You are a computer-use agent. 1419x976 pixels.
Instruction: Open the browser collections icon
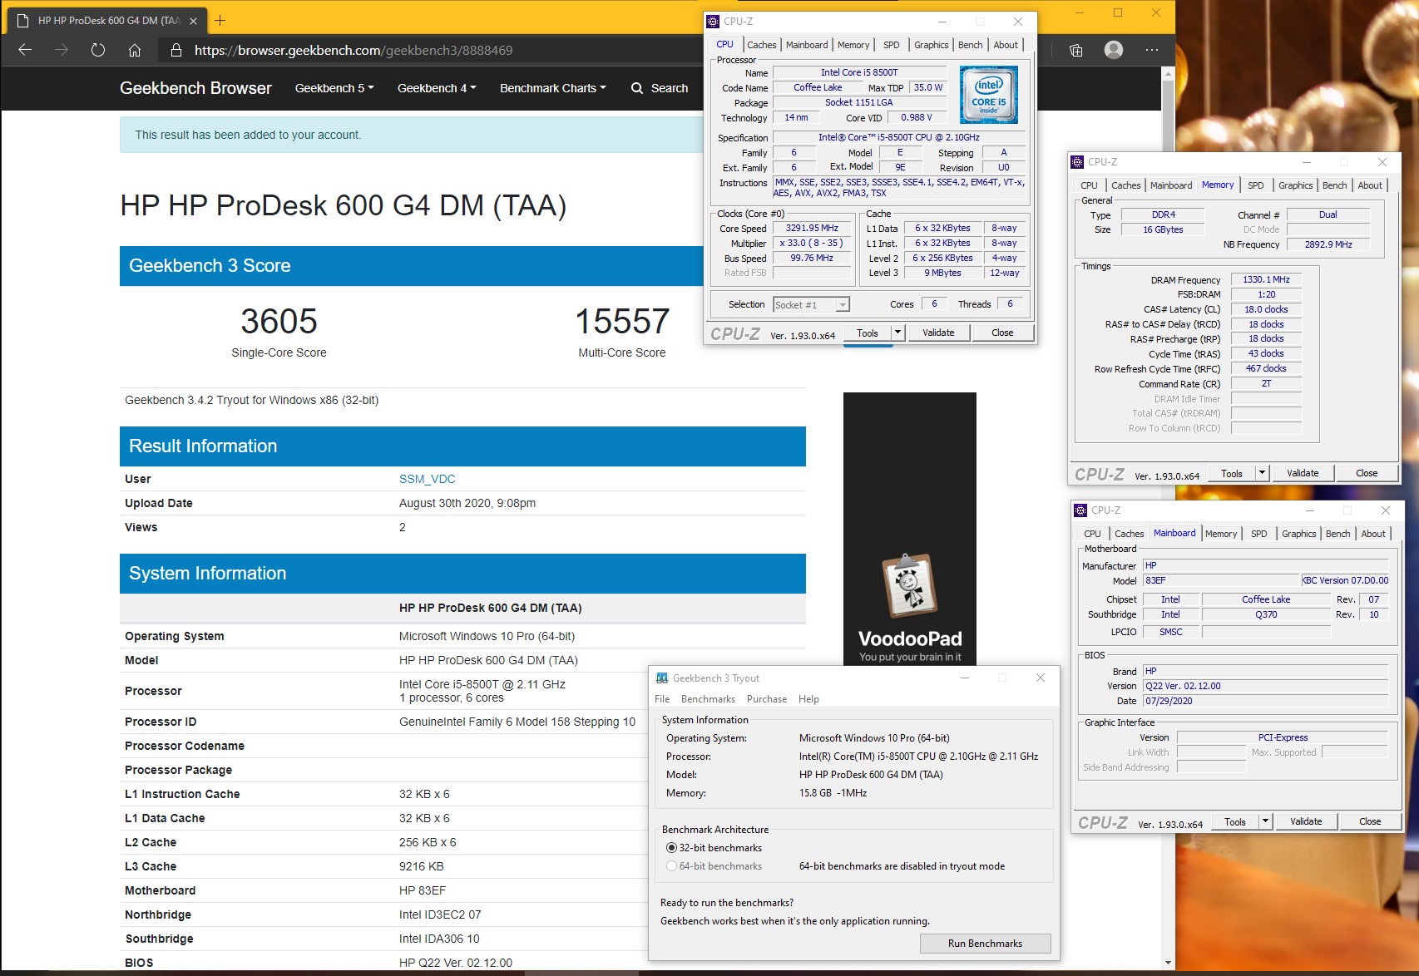coord(1075,50)
